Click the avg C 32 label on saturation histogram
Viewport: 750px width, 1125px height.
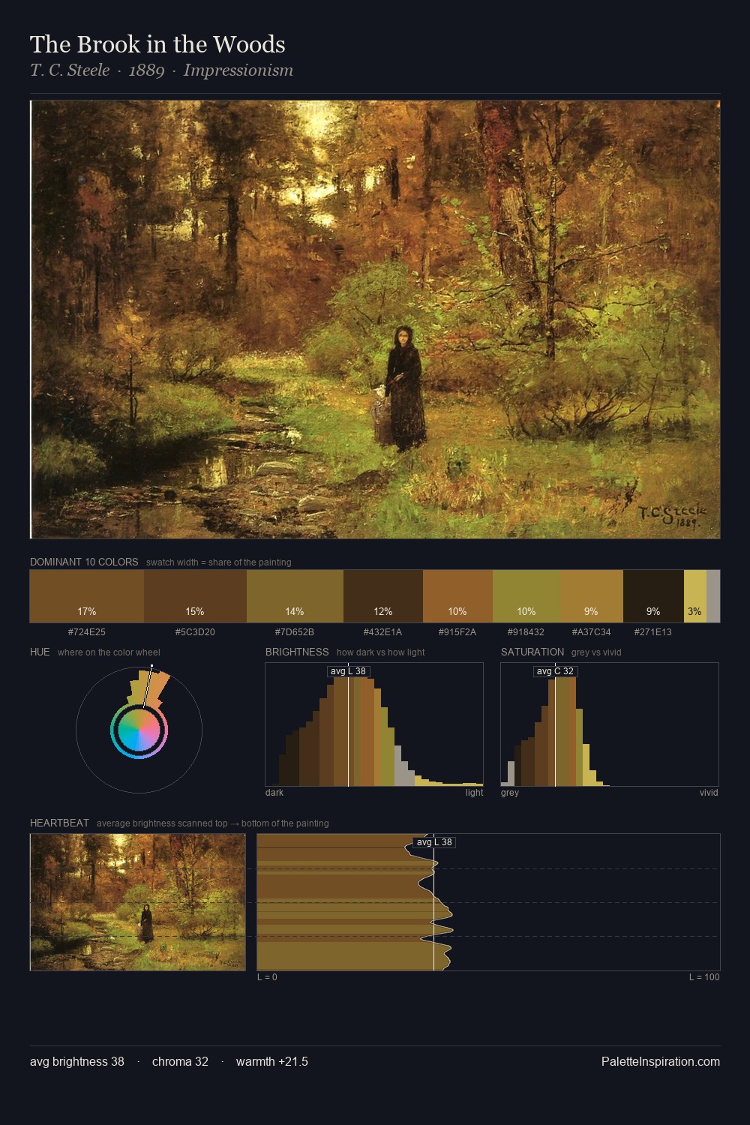tap(555, 671)
